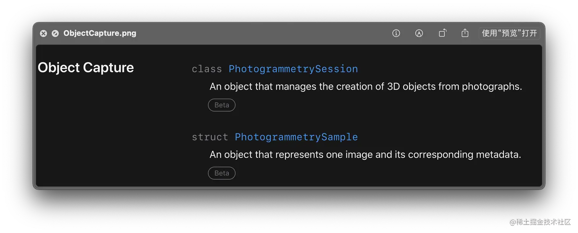Click the "struct" keyword text
Image resolution: width=578 pixels, height=233 pixels.
coord(210,137)
